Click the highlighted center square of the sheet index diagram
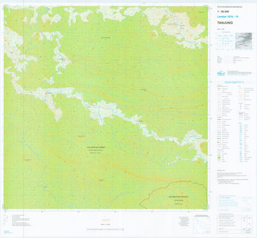Screen dimensions: 257x238 coord(225,41)
